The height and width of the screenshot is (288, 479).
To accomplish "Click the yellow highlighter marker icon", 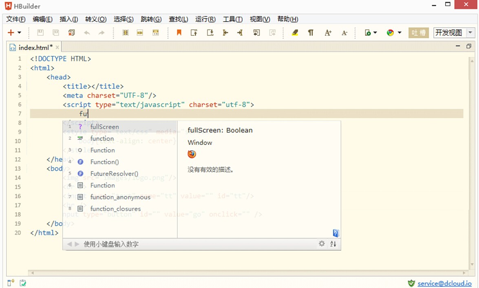I will 295,32.
